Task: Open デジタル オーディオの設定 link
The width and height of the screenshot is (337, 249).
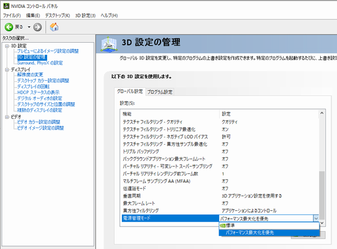Action: [40, 98]
